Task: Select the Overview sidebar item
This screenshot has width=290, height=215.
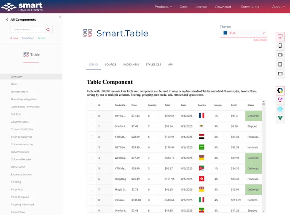Action: click(x=31, y=77)
